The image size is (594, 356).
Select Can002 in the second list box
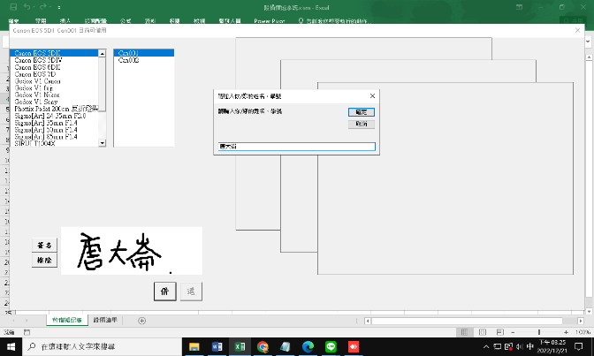click(x=129, y=60)
